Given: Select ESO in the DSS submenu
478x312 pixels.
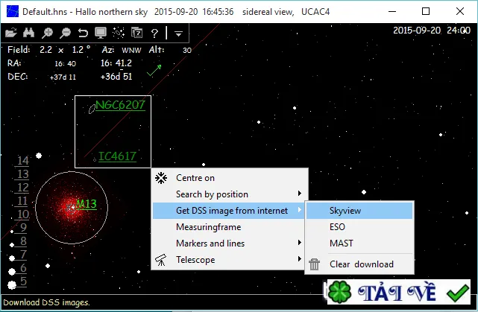Looking at the screenshot, I should click(359, 227).
